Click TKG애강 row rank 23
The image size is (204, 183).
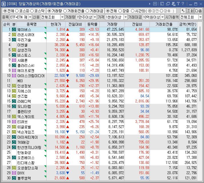9,142
